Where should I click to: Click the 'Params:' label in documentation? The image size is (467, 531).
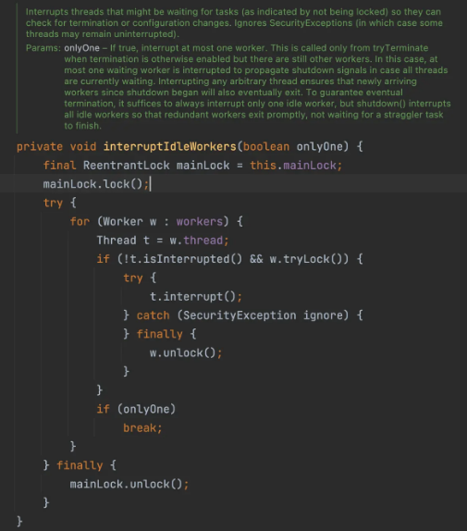tap(43, 48)
